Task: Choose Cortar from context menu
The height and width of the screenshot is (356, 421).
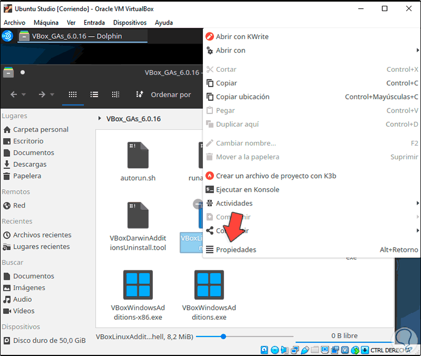Action: tap(312, 69)
